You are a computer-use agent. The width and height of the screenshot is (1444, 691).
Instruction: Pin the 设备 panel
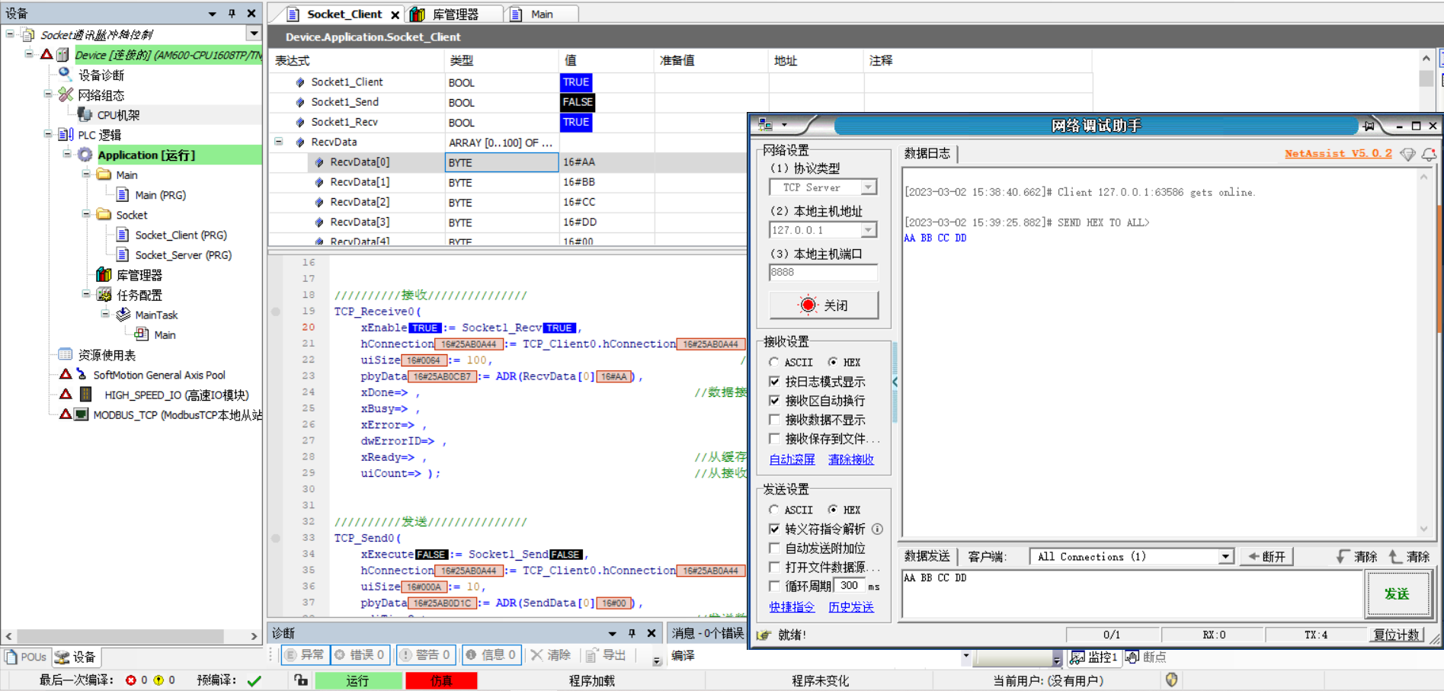[232, 13]
